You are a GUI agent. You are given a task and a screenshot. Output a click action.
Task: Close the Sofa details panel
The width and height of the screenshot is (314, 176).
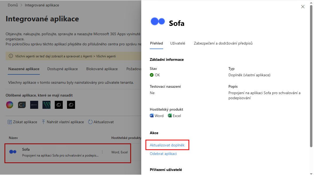(x=303, y=7)
